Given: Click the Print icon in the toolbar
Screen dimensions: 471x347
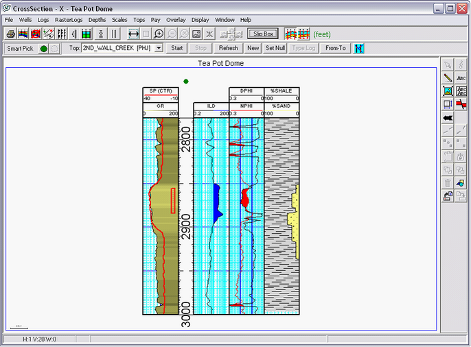Looking at the screenshot, I should (11, 34).
